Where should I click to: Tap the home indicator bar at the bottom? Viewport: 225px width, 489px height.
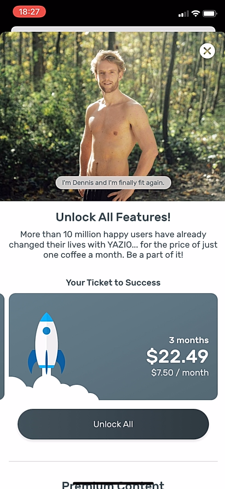point(112,484)
